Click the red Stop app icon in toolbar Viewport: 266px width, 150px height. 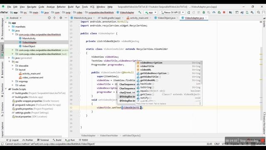coord(224,12)
